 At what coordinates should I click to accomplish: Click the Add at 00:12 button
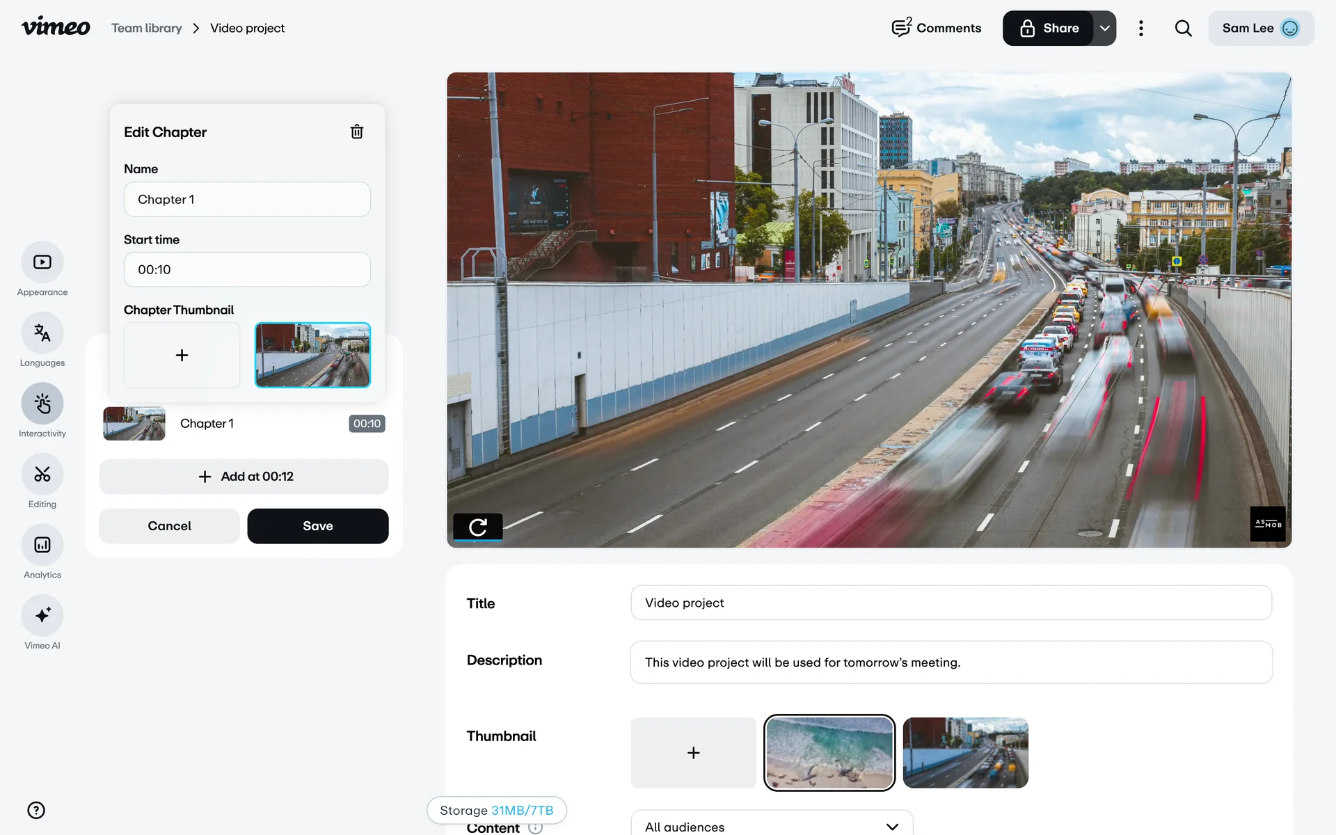point(244,477)
